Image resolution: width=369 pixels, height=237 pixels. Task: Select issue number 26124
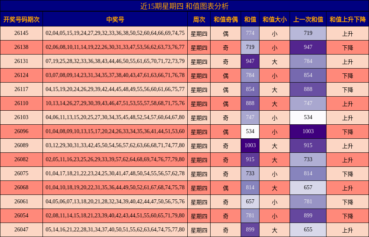coord(21,75)
